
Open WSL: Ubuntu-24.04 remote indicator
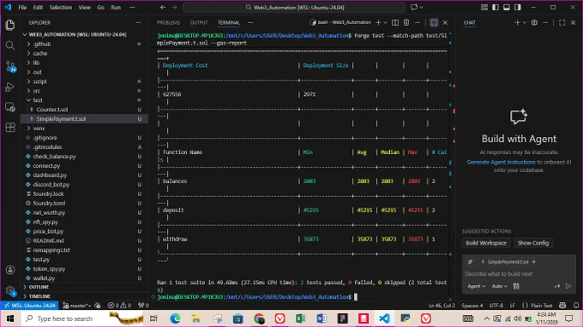click(29, 306)
